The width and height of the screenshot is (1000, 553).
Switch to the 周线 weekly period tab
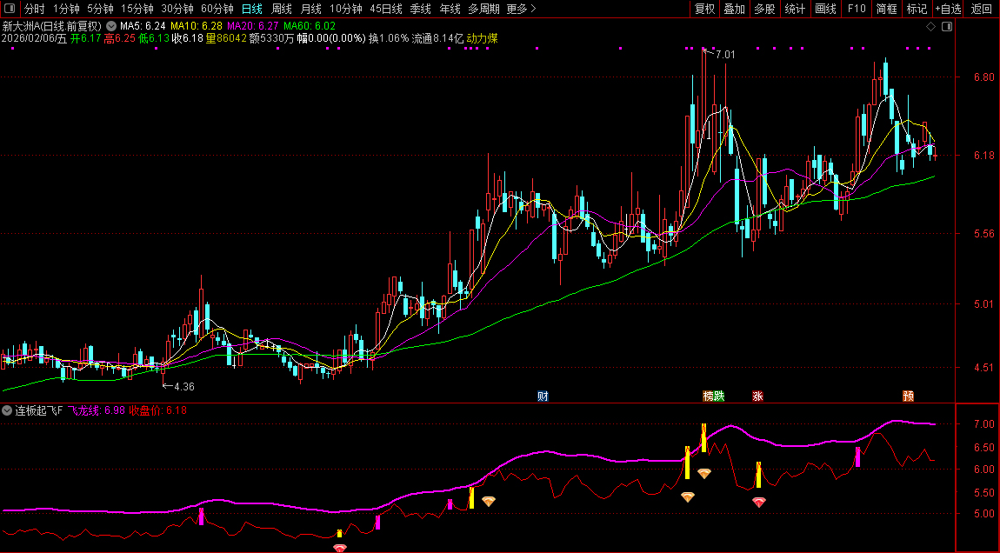[x=281, y=9]
